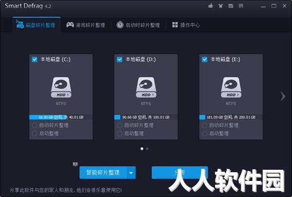
Task: Enable 启动整理 for disk C:
Action: click(35, 133)
